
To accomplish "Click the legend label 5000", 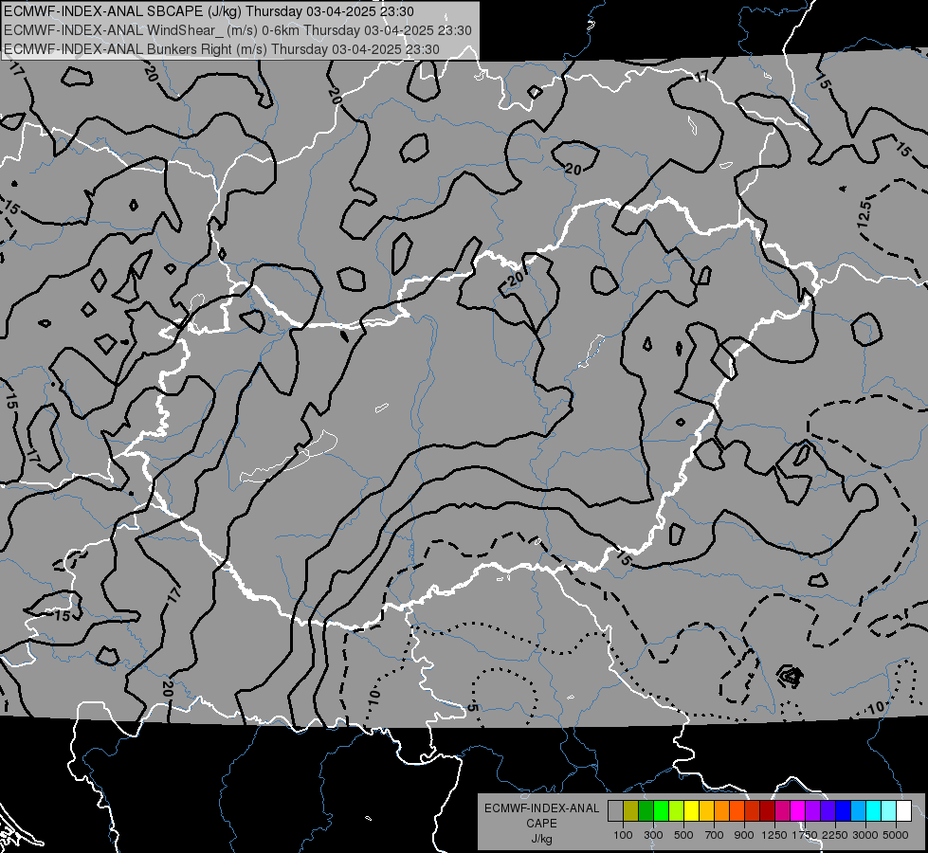I will point(896,835).
